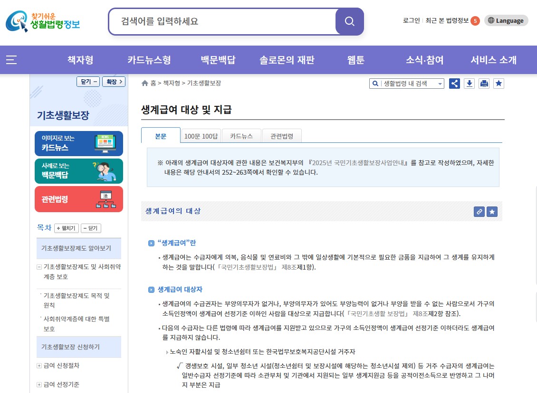Image resolution: width=537 pixels, height=393 pixels.
Task: Click the search magnifier in the header
Action: coord(349,21)
